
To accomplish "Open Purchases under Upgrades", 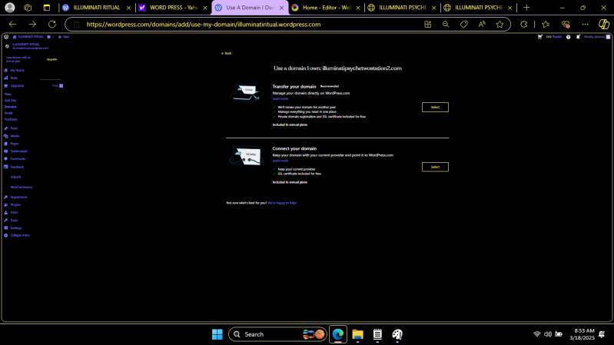I will pos(11,119).
